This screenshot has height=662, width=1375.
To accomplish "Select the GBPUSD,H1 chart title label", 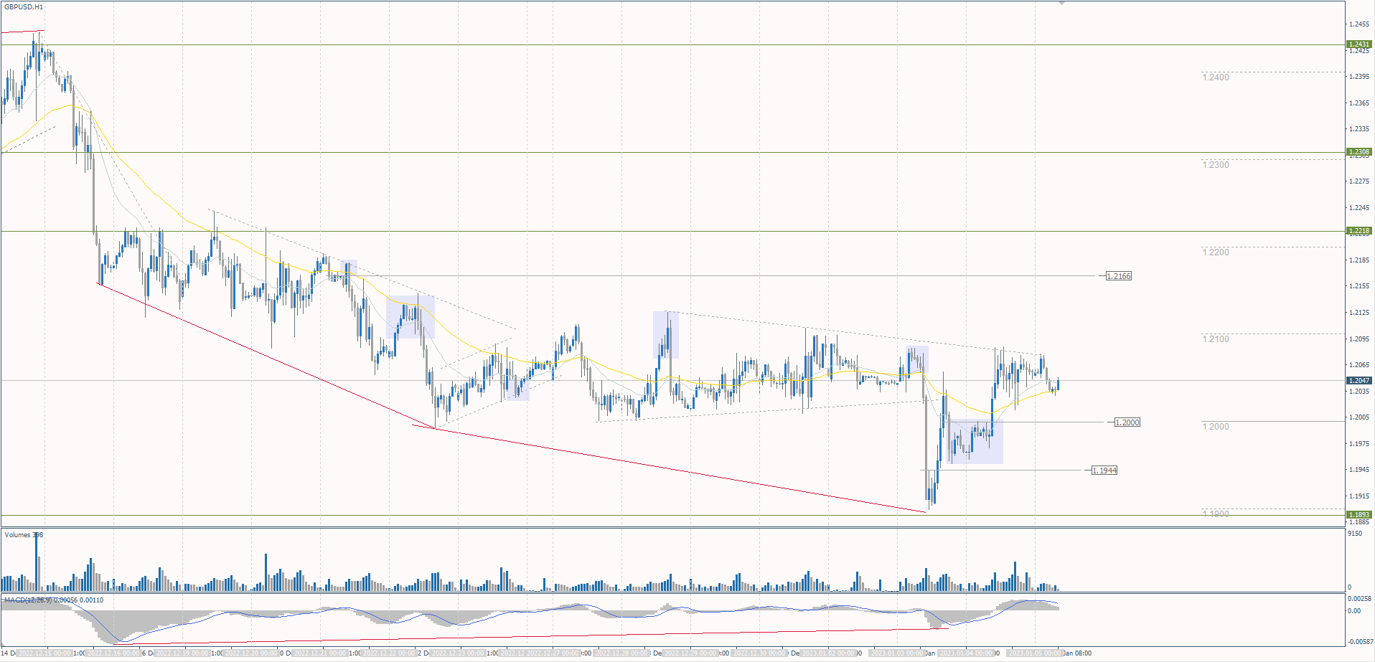I will pyautogui.click(x=24, y=7).
